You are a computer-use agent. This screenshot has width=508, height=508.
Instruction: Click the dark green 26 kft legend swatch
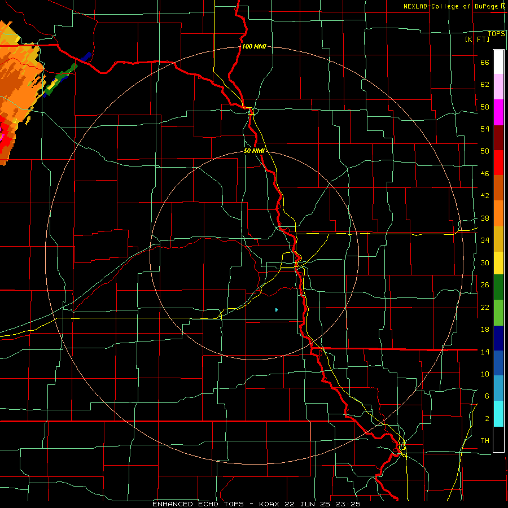pos(498,287)
